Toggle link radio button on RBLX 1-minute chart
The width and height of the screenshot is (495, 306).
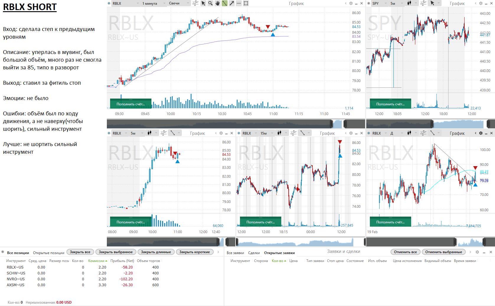(109, 3)
